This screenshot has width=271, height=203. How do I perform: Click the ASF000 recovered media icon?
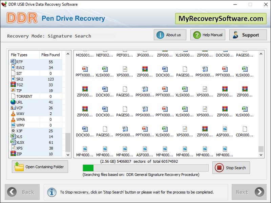(x=225, y=130)
